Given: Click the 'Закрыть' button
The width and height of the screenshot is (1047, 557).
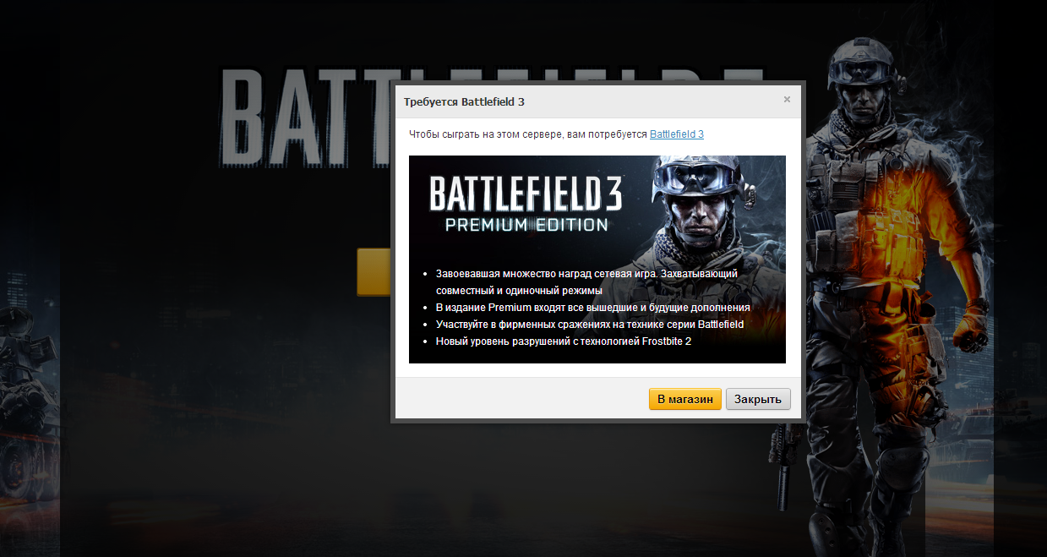Looking at the screenshot, I should click(x=758, y=399).
